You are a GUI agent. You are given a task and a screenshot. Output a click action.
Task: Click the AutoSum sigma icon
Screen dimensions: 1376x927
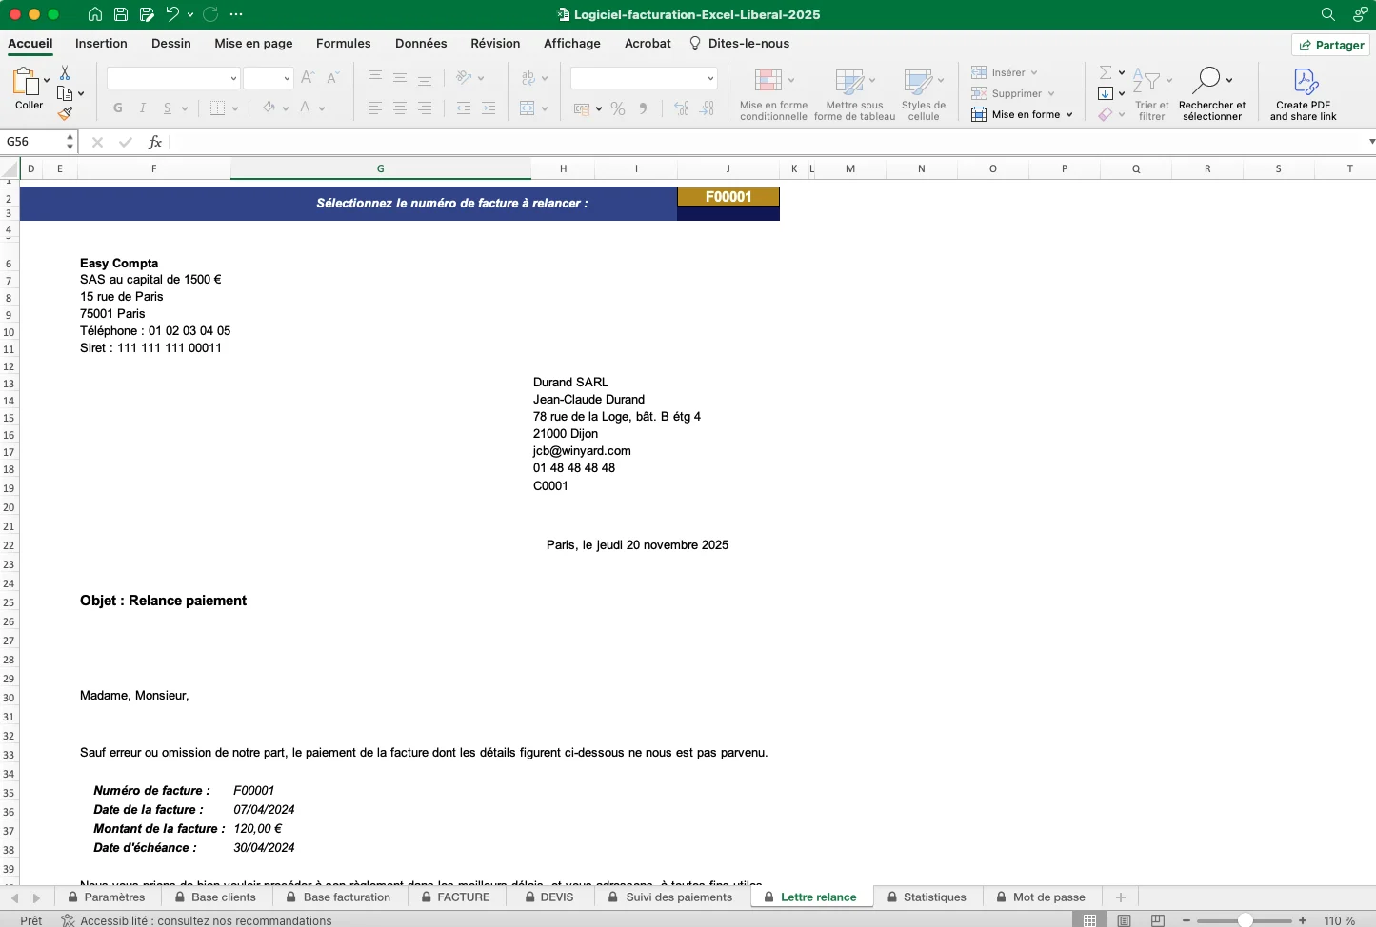pos(1105,72)
